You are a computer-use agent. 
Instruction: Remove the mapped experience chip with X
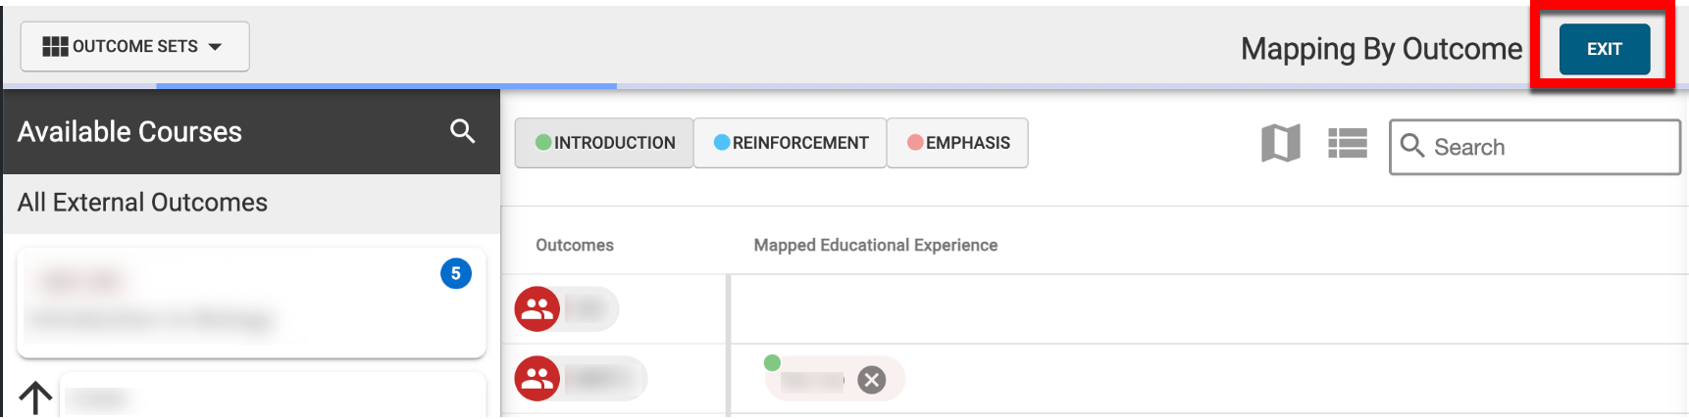(x=871, y=380)
